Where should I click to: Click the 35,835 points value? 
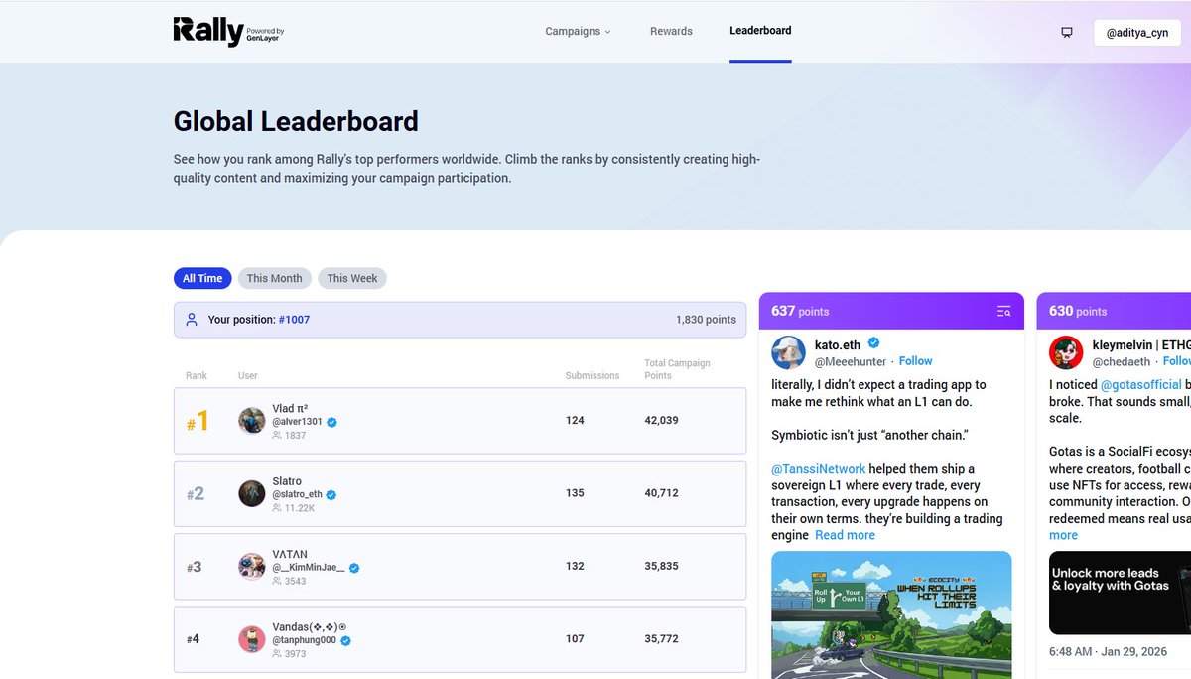[661, 566]
